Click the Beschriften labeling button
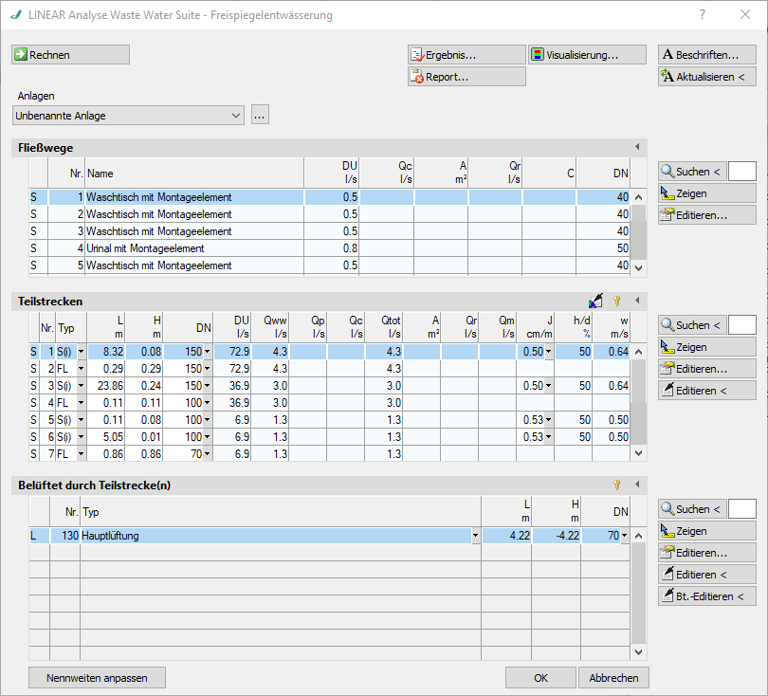The width and height of the screenshot is (768, 696). tap(706, 54)
